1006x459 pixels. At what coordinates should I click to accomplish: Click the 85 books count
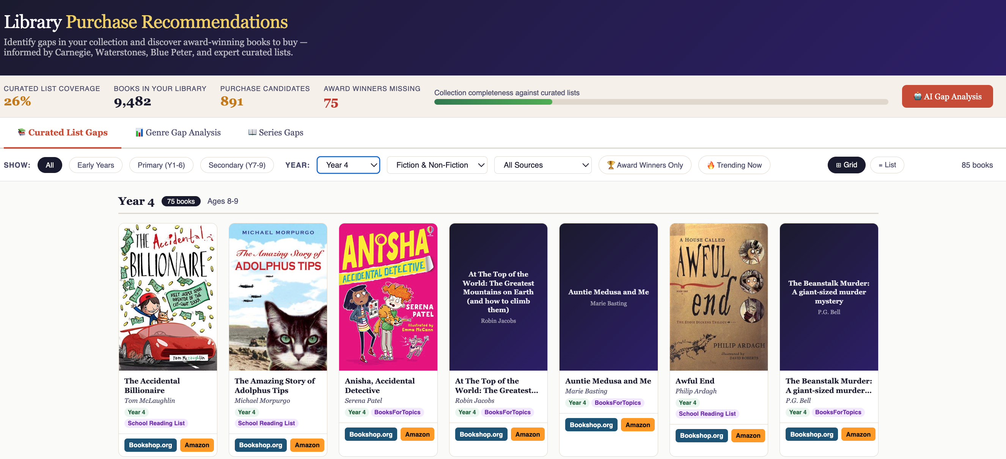tap(977, 165)
